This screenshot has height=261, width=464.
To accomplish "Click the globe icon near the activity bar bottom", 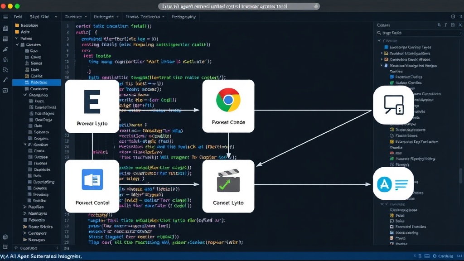I will [x=5, y=237].
